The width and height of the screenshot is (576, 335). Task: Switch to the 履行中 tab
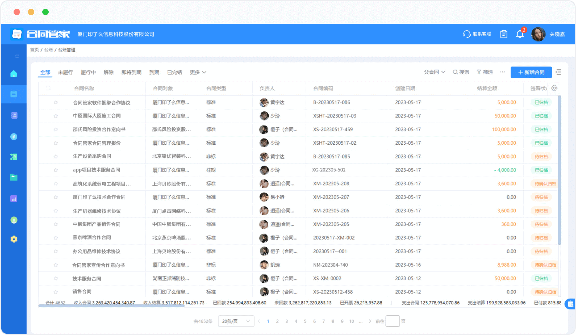88,72
